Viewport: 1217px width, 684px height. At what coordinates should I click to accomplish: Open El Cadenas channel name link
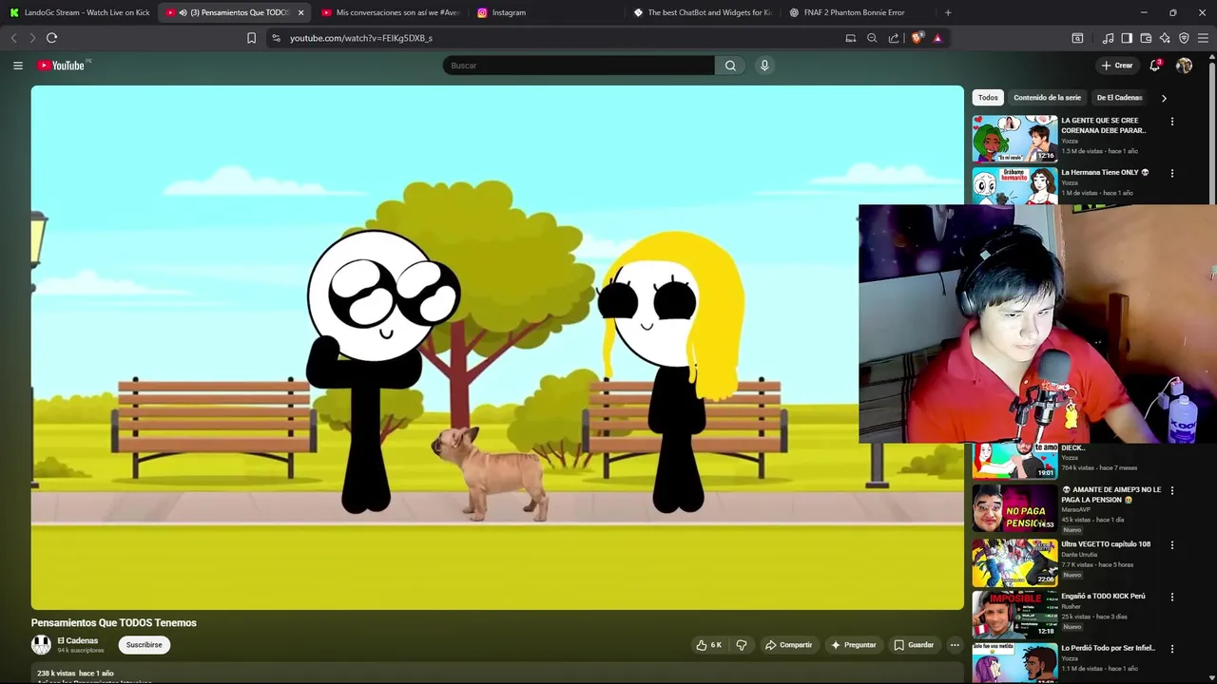[x=78, y=641]
